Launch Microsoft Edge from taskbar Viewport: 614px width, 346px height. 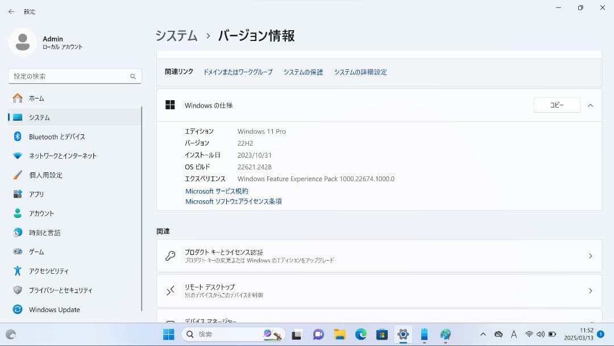pyautogui.click(x=359, y=335)
